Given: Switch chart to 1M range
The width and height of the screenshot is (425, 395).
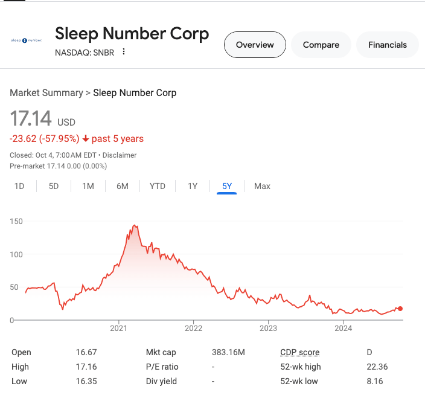Looking at the screenshot, I should coord(88,186).
